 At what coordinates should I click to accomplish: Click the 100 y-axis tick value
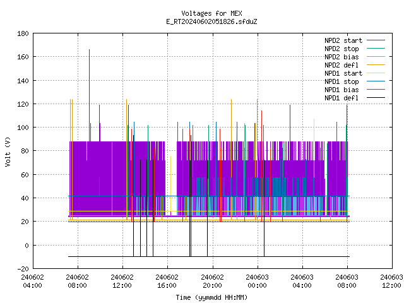pos(23,128)
